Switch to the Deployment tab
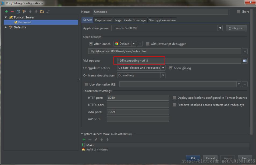 (103, 20)
